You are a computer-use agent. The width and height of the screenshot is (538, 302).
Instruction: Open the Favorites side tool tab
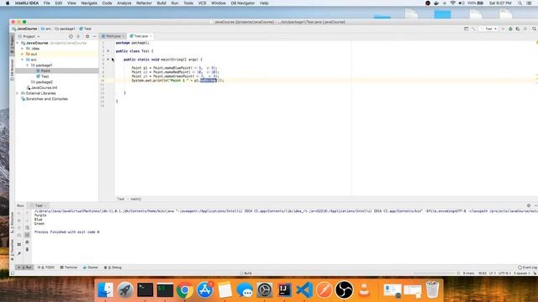(x=12, y=250)
